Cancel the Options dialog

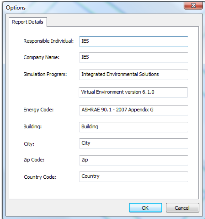coord(182,208)
